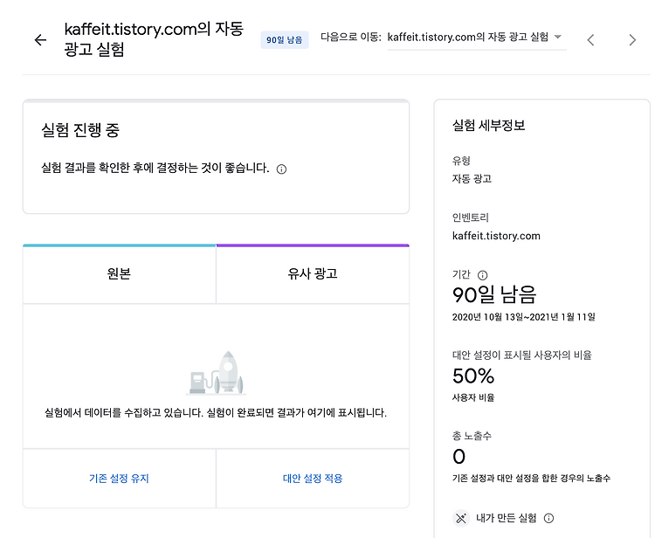Viewport: 655px width, 538px height.
Task: Click the back arrow beside the experiment title
Action: point(40,40)
